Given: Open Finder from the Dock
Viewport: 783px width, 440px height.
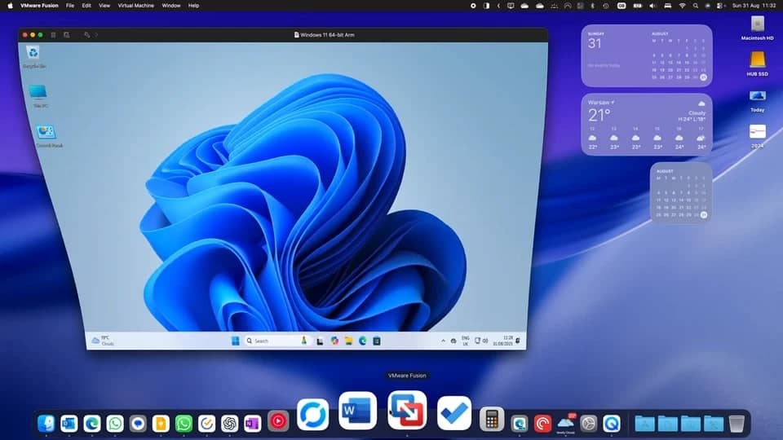Looking at the screenshot, I should (46, 423).
